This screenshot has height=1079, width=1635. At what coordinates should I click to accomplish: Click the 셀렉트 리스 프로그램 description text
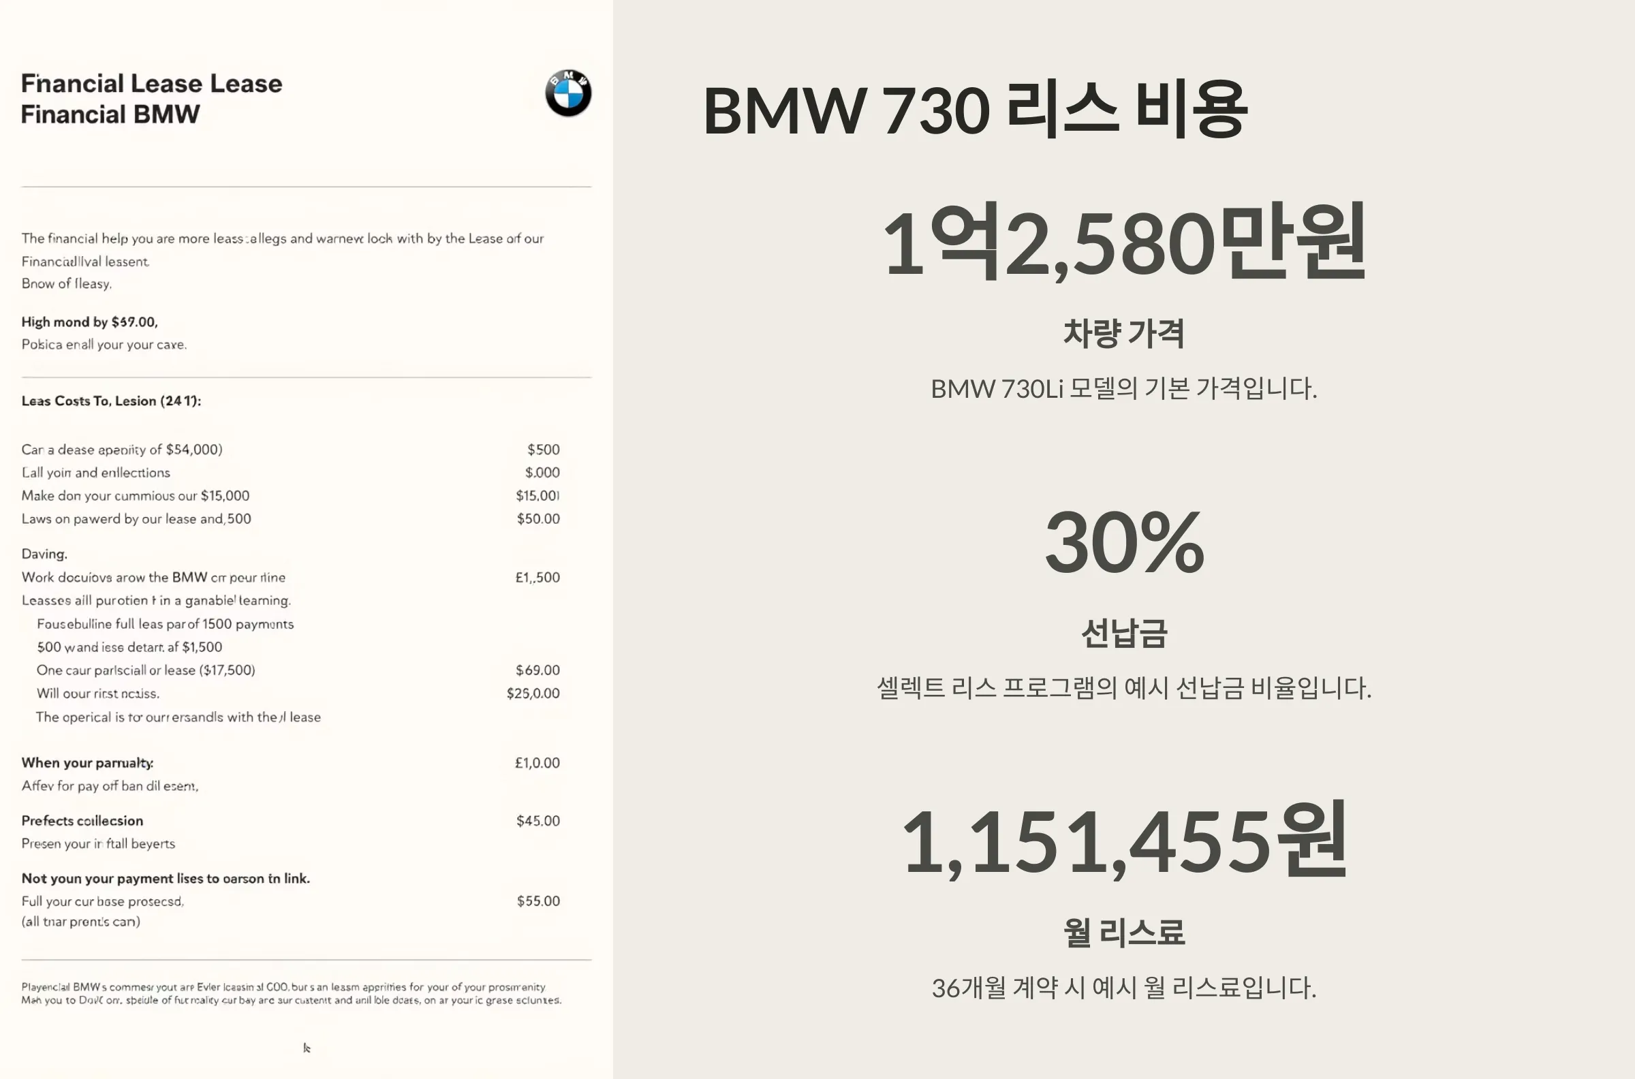pyautogui.click(x=1123, y=688)
